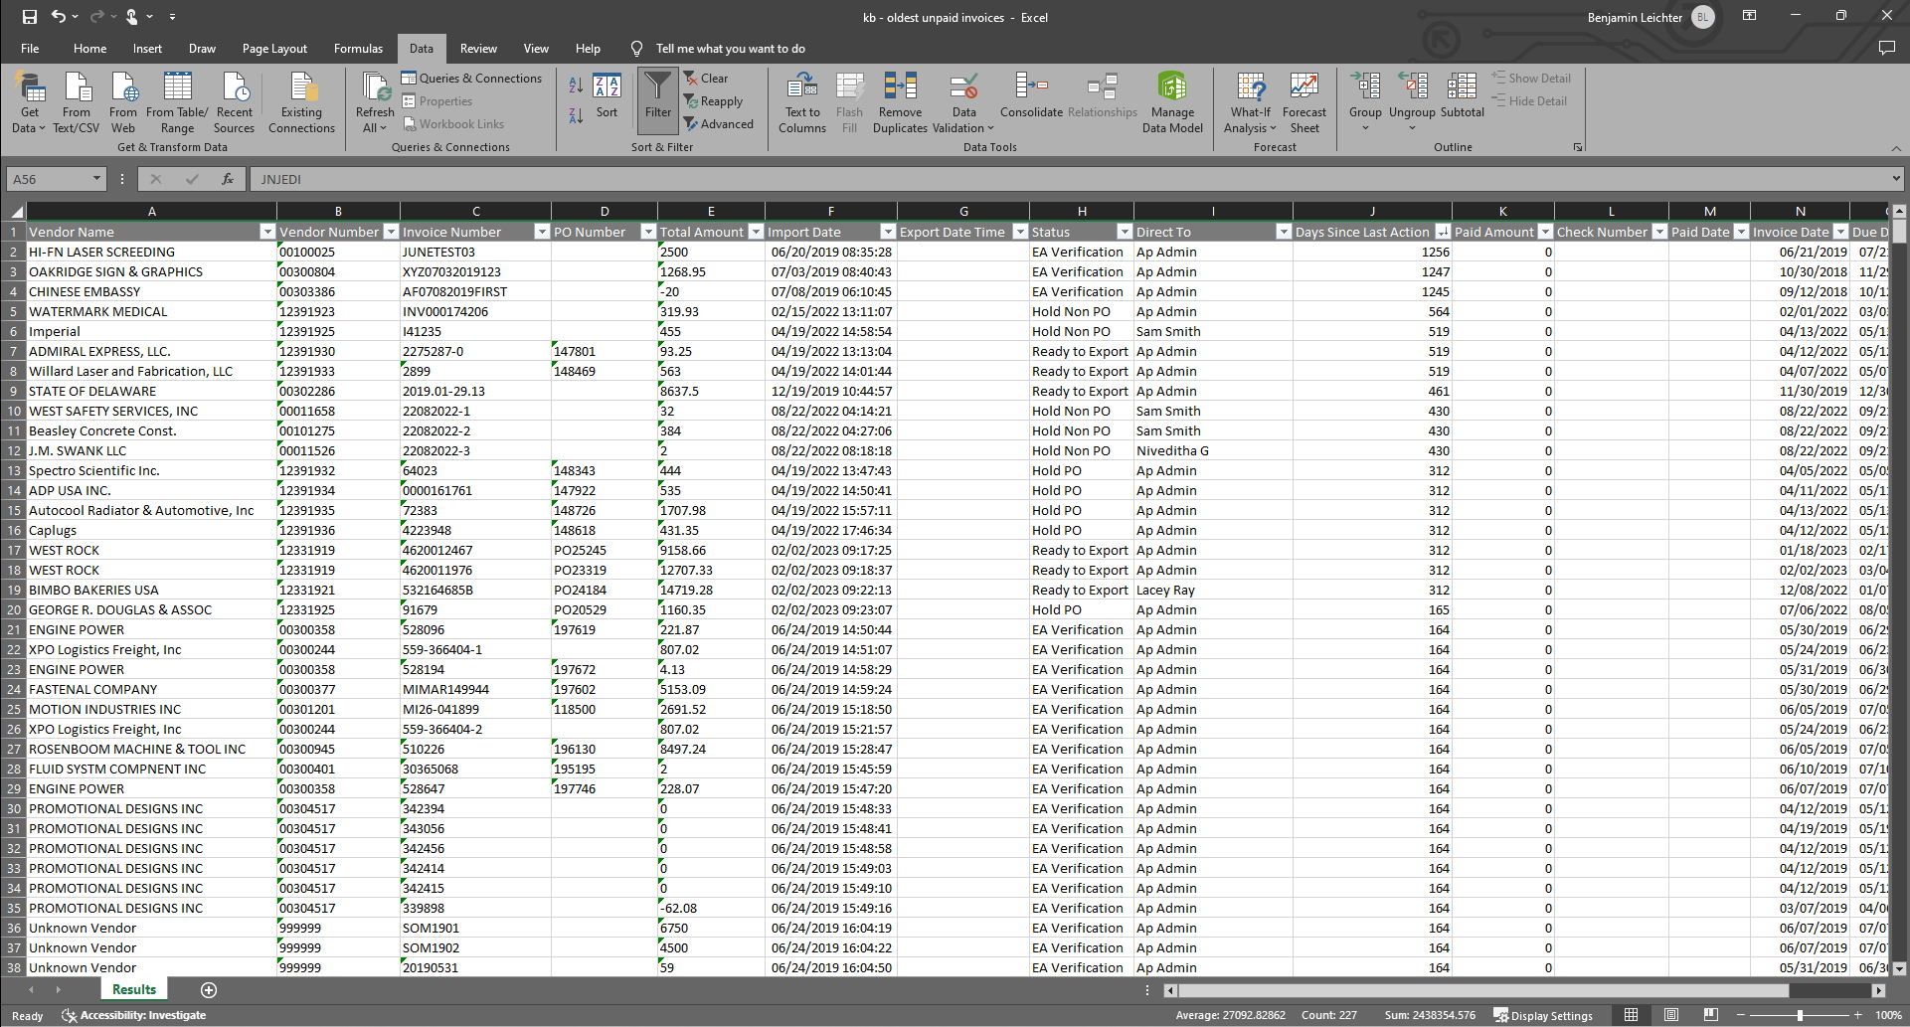This screenshot has height=1027, width=1910.
Task: Open Queries & Connections pane
Action: point(471,79)
